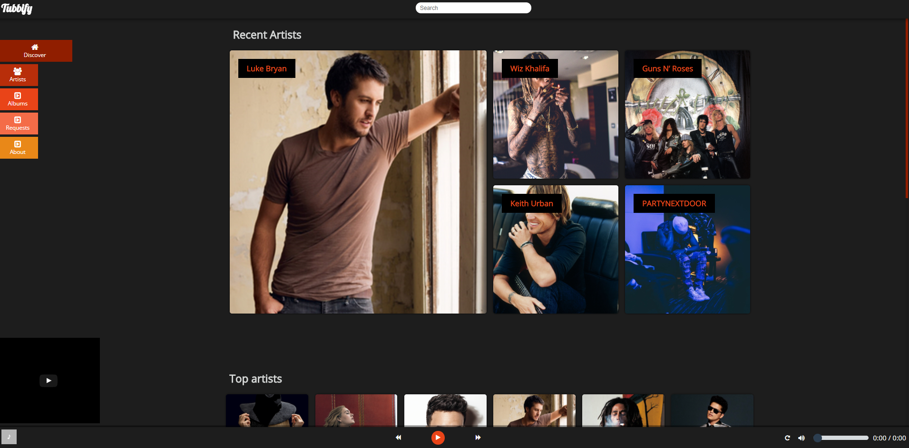Skip to the previous track
The height and width of the screenshot is (448, 909).
399,438
